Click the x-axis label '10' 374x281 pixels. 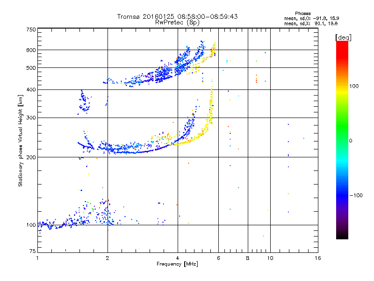[x=270, y=259]
